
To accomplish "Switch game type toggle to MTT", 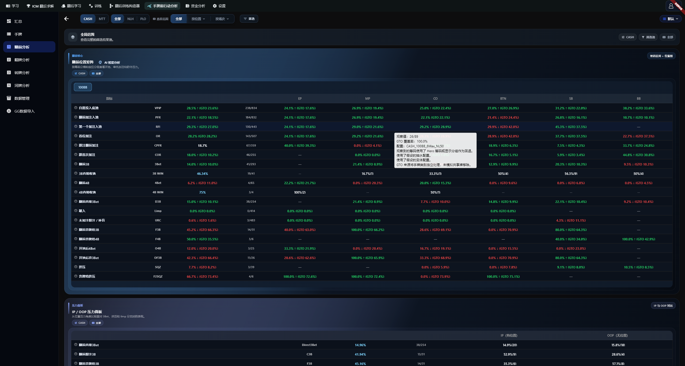I will [102, 19].
